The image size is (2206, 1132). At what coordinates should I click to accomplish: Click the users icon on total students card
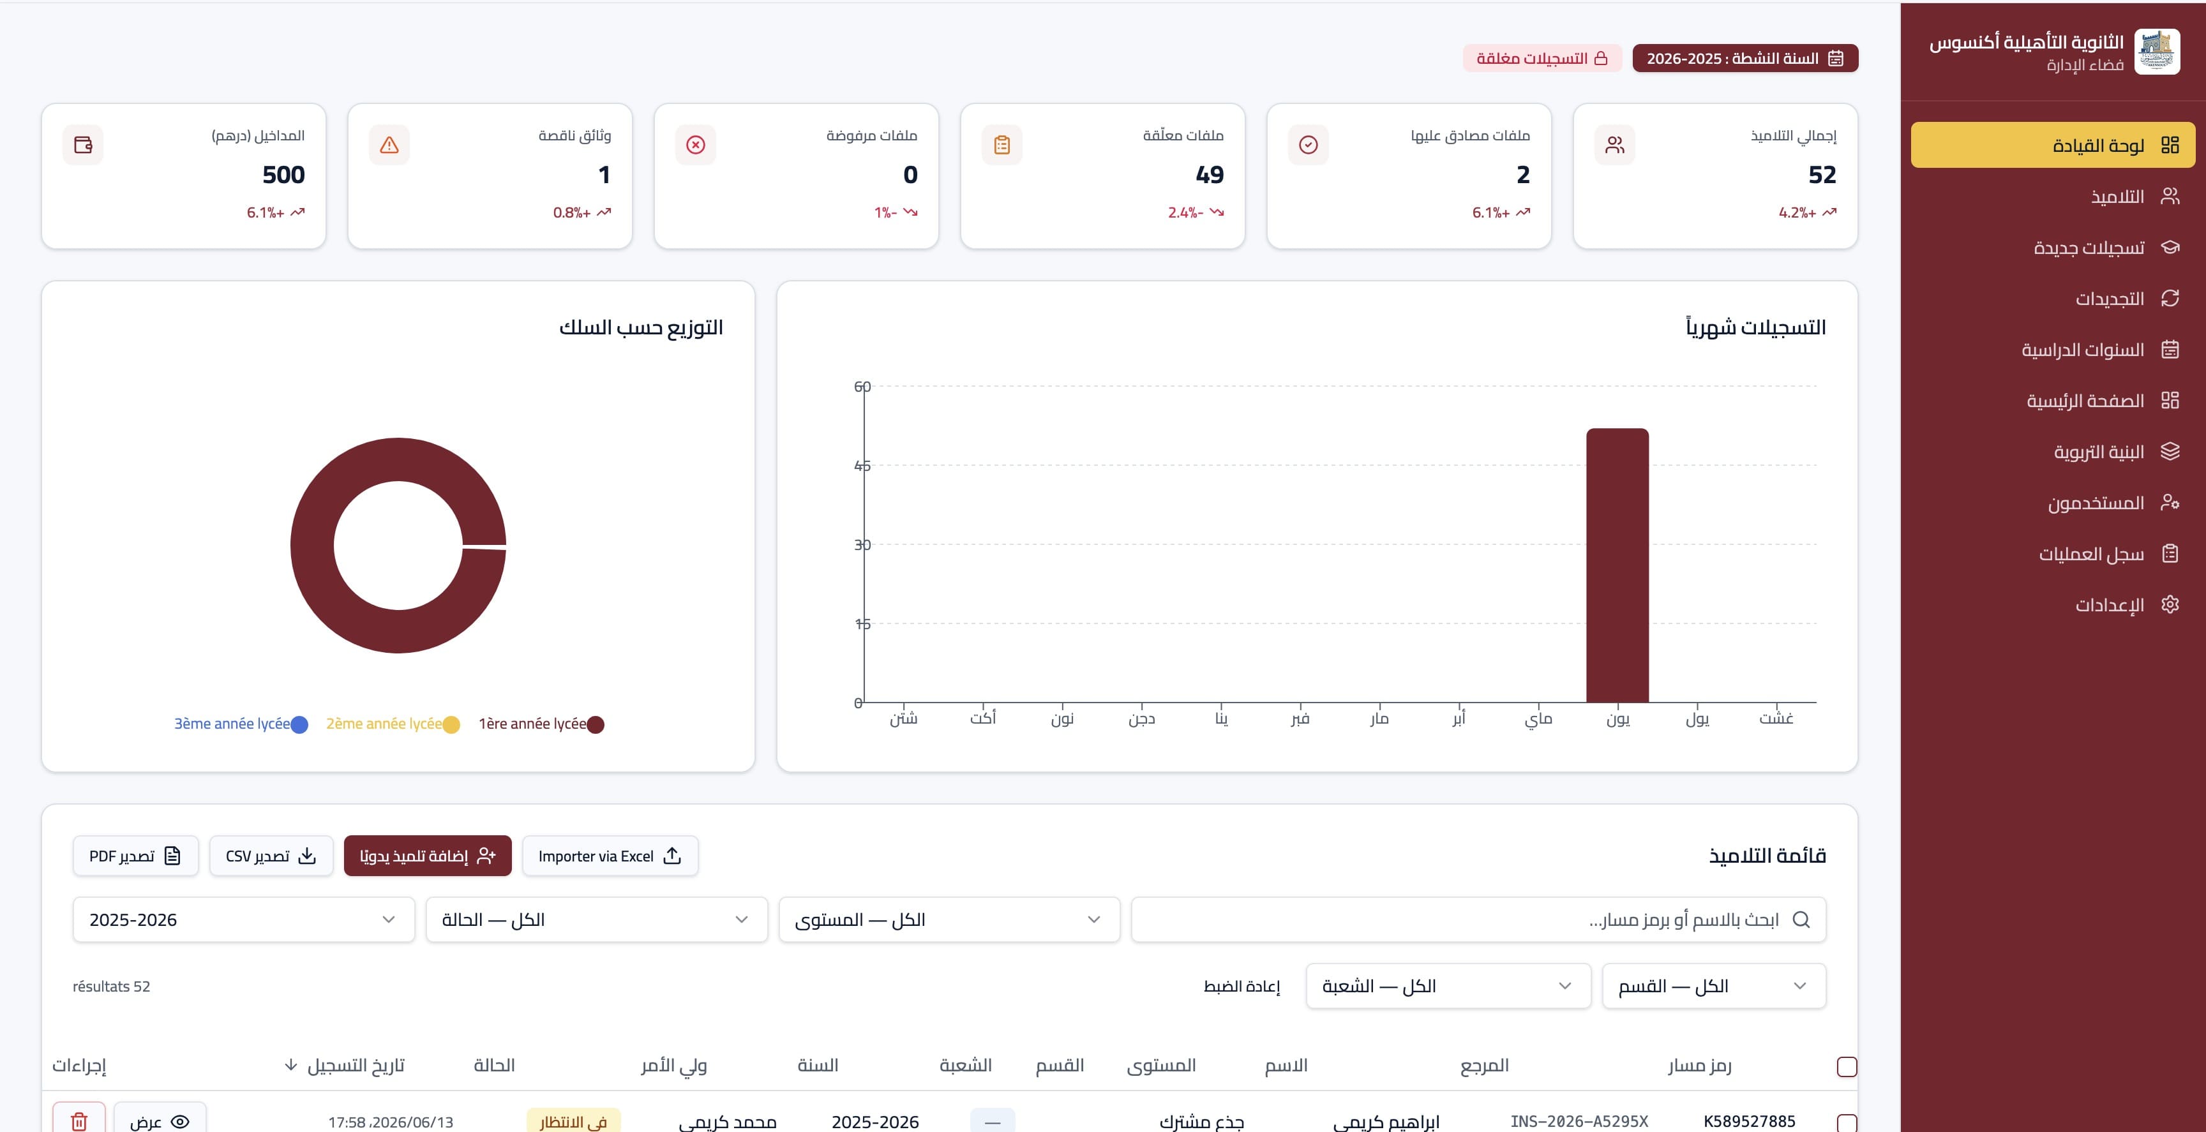1615,145
